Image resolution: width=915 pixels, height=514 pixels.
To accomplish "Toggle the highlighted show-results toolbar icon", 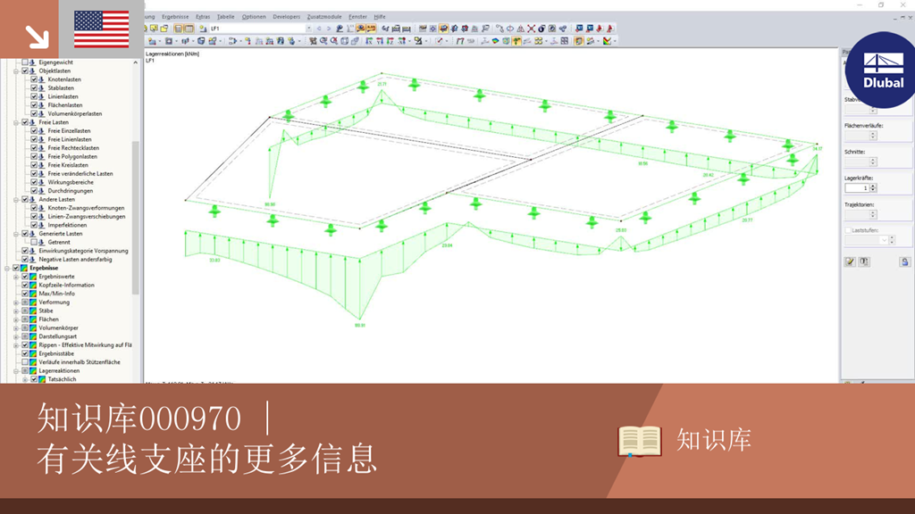I will coord(360,28).
